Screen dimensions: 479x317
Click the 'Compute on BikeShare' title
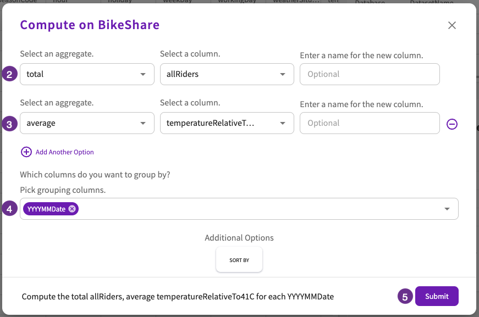point(90,25)
